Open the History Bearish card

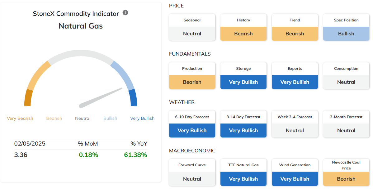pyautogui.click(x=243, y=27)
